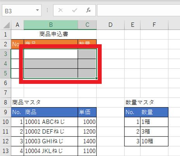Click the 3箱 quantity cell
Screen dimensions: 180x156
(154, 132)
